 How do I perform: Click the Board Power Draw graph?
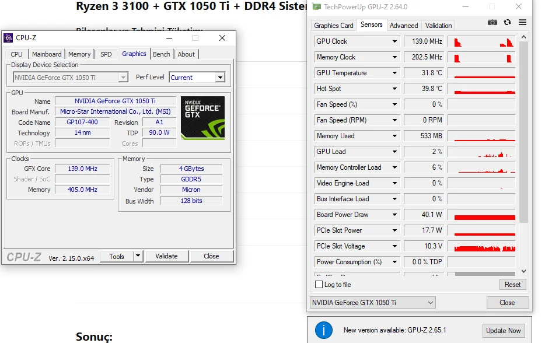tap(481, 215)
